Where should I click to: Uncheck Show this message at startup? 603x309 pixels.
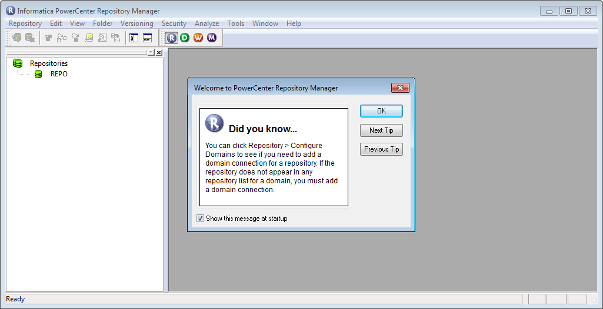[200, 219]
